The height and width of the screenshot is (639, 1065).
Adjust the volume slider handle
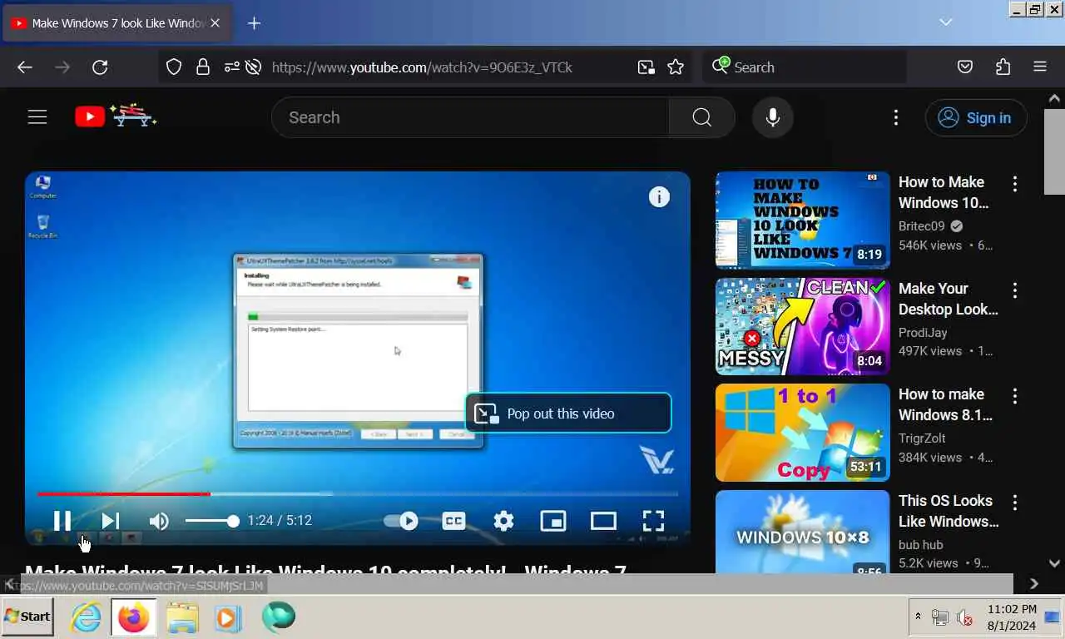pos(233,521)
